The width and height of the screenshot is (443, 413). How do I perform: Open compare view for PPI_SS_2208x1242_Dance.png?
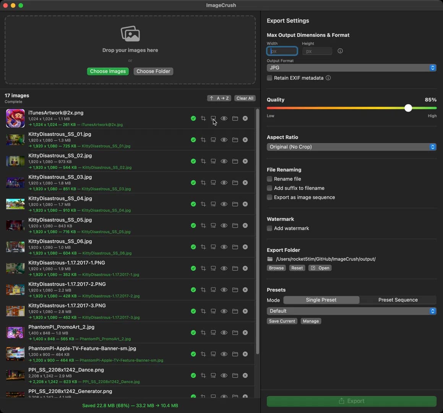[213, 376]
